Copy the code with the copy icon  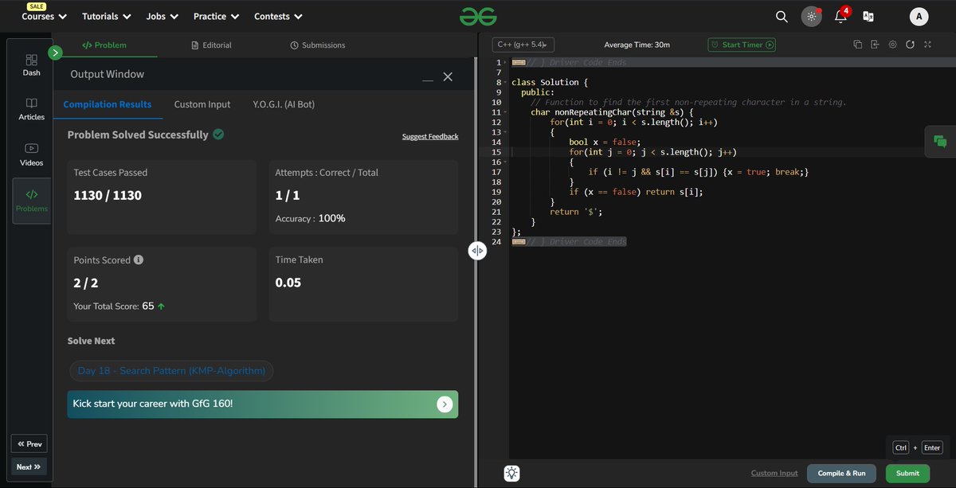point(858,45)
